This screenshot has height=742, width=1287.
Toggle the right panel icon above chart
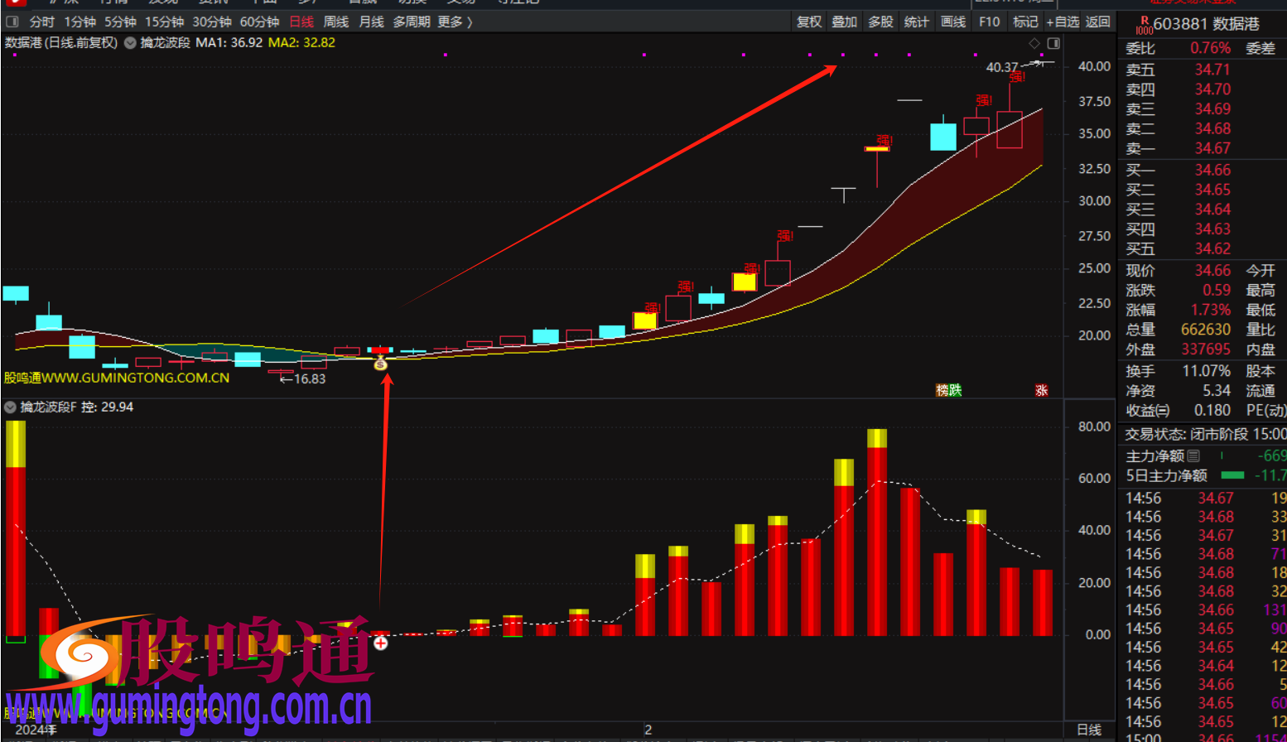pos(1053,43)
